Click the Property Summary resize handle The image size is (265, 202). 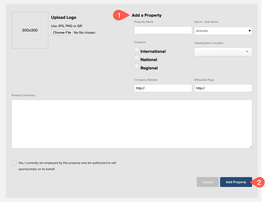tap(251, 147)
